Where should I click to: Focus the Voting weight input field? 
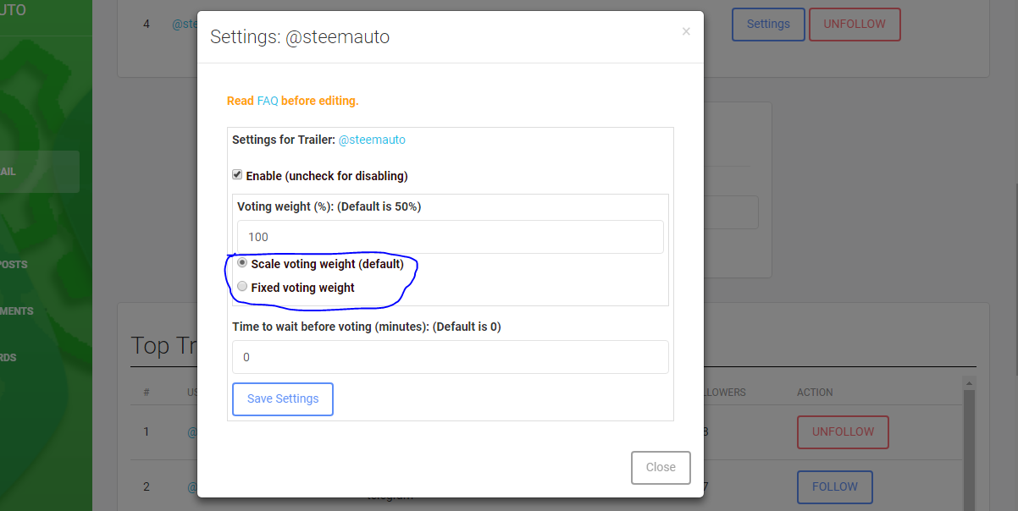coord(451,237)
